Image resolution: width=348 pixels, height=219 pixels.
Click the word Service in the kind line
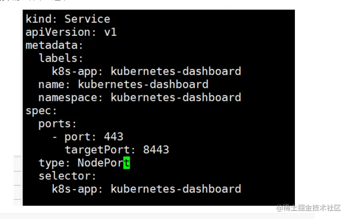(87, 19)
